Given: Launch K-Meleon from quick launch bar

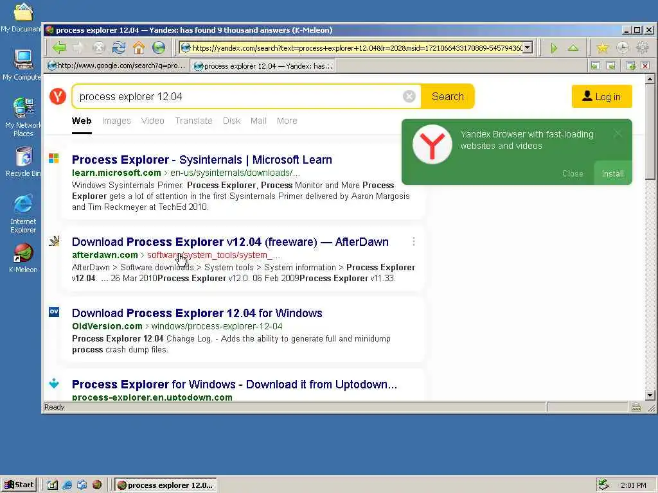Looking at the screenshot, I should pyautogui.click(x=97, y=485).
